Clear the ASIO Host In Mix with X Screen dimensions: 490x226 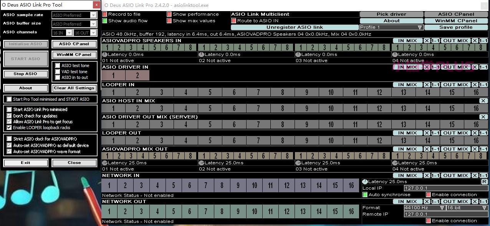click(x=483, y=101)
